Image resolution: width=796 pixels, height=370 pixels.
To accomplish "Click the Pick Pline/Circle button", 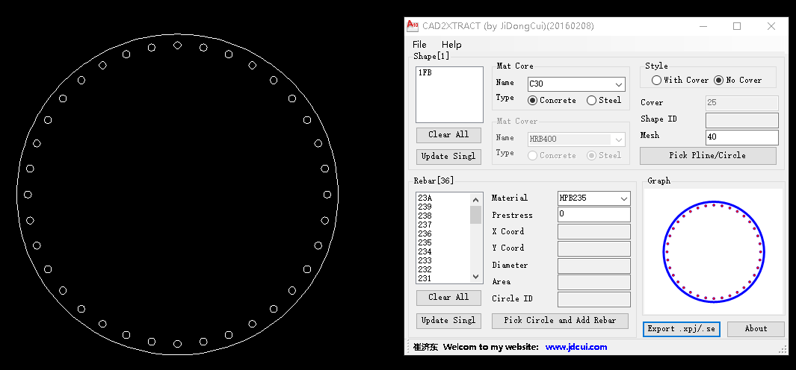I will 708,156.
